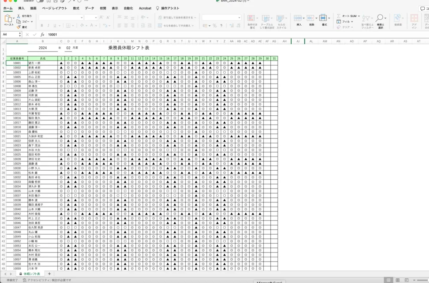Add a new sheet with the plus button

click(49, 274)
